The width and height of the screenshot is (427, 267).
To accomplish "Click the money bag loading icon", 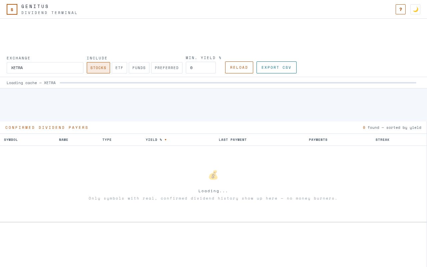I will coord(213,175).
